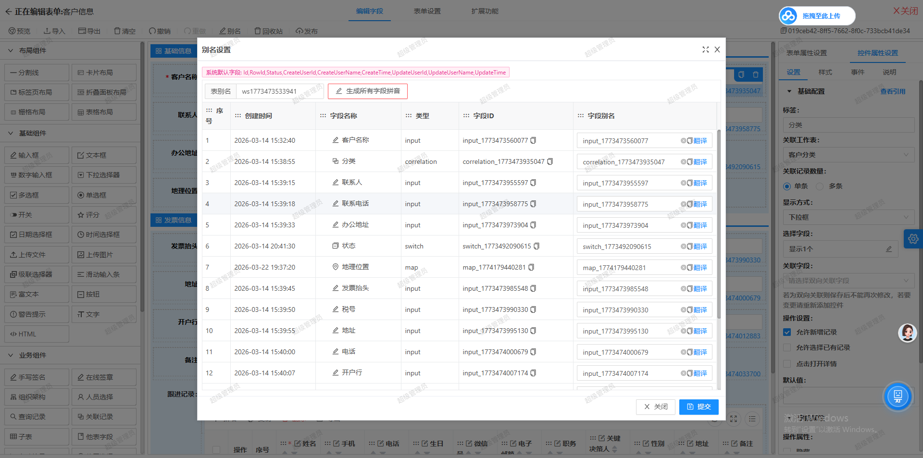
Task: Collapse the 业务组件 section
Action: tap(11, 355)
